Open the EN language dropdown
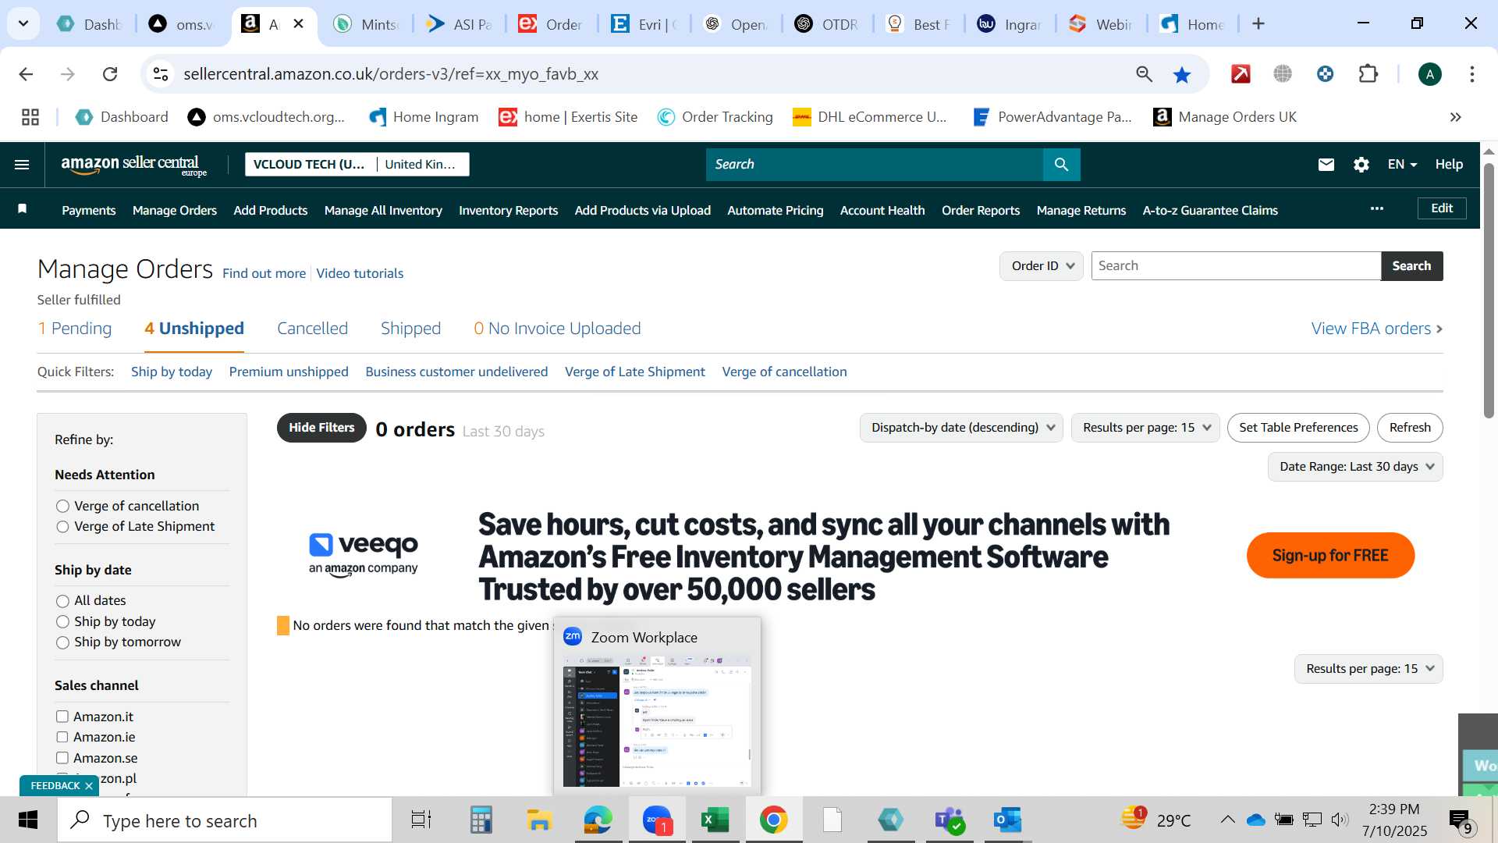The height and width of the screenshot is (843, 1498). [1402, 165]
